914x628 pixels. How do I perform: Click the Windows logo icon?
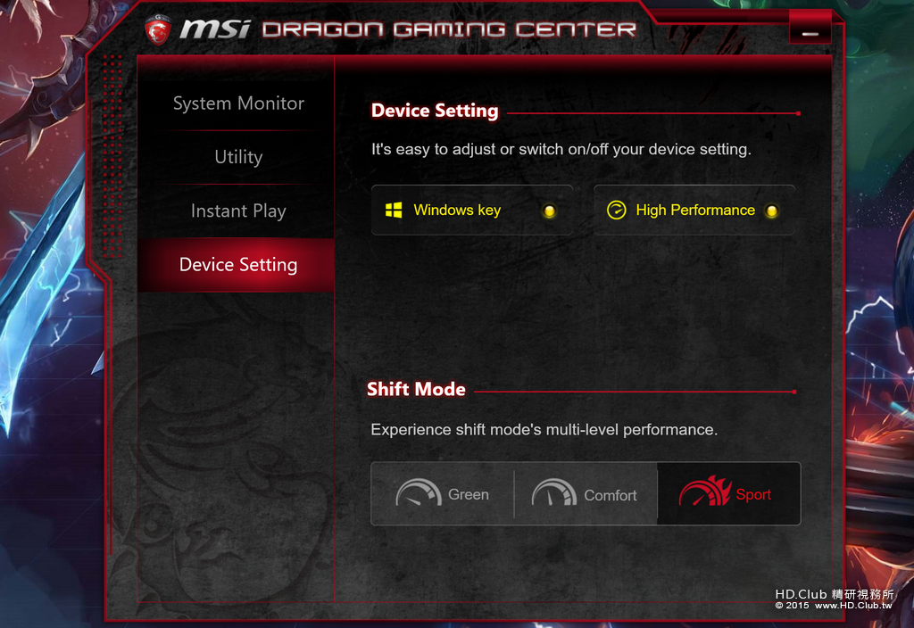click(394, 211)
